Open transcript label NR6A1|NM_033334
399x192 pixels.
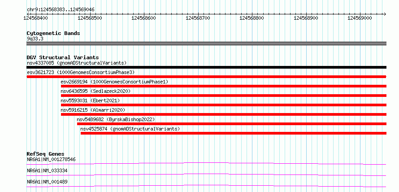tap(47, 170)
